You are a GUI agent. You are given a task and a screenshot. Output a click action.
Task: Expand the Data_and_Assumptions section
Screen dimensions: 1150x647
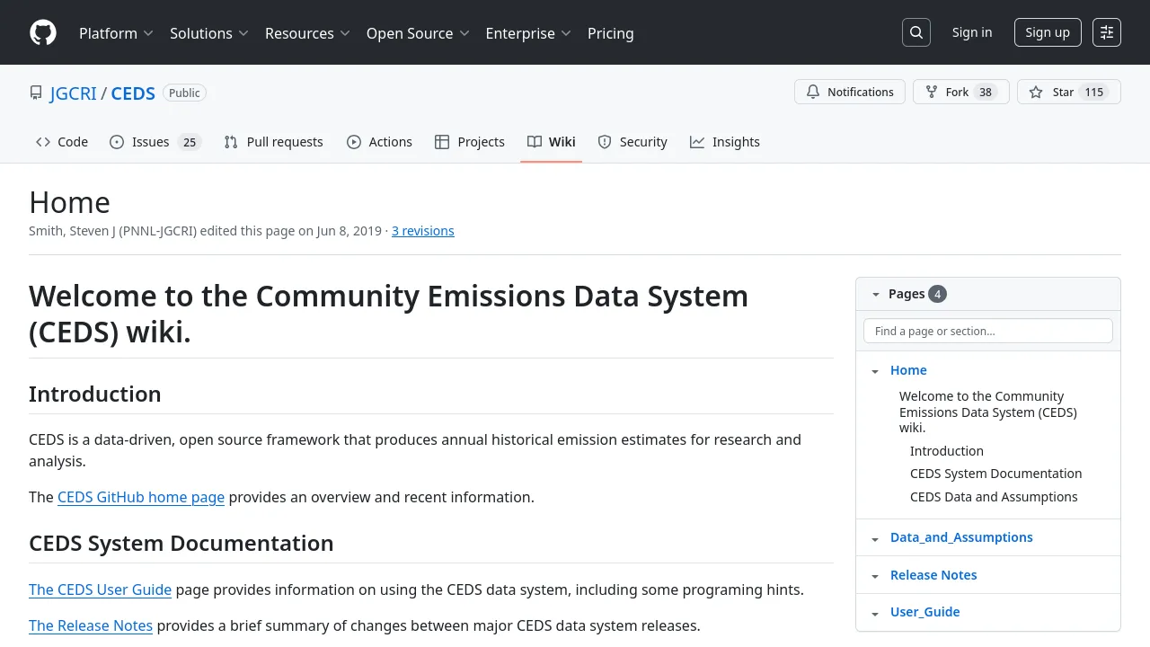coord(875,537)
